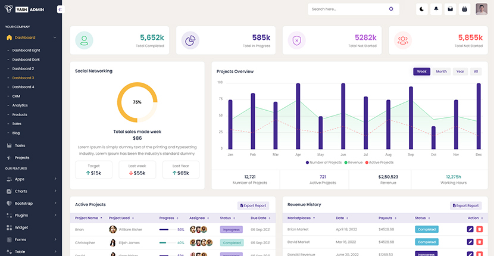Click the Completed badge in Christopher's row

tap(232, 243)
